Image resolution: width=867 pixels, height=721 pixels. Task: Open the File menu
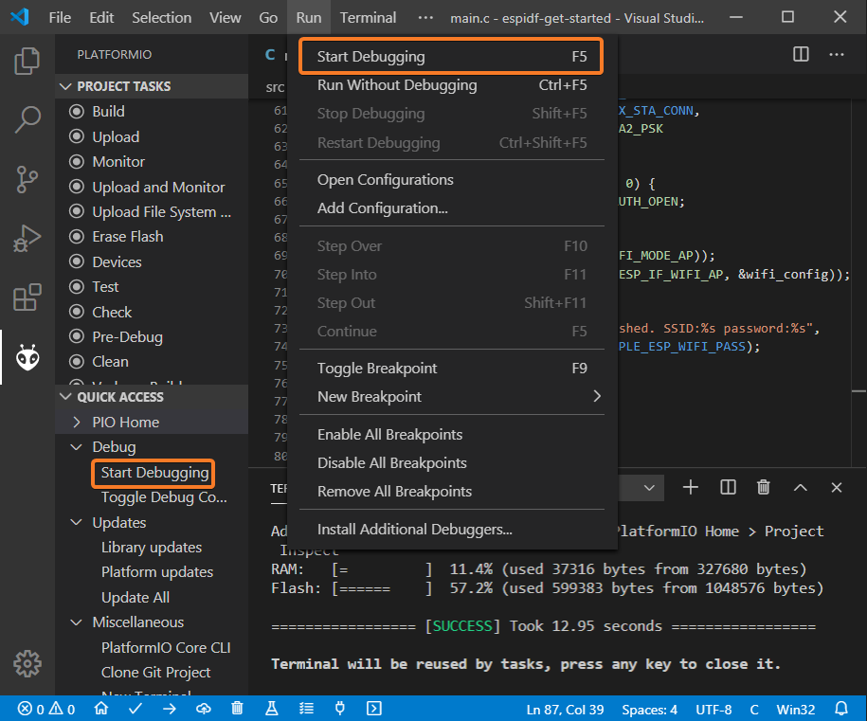click(60, 17)
